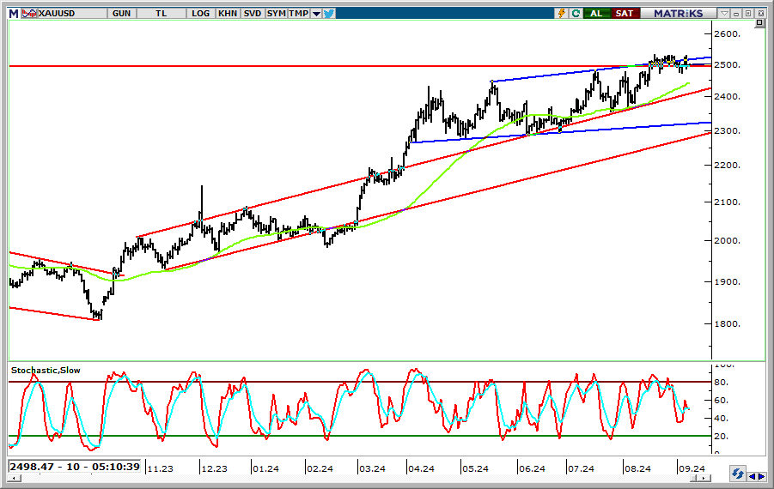Viewport: 774px width, 489px height.
Task: Open the GUN period selector
Action: [x=121, y=13]
